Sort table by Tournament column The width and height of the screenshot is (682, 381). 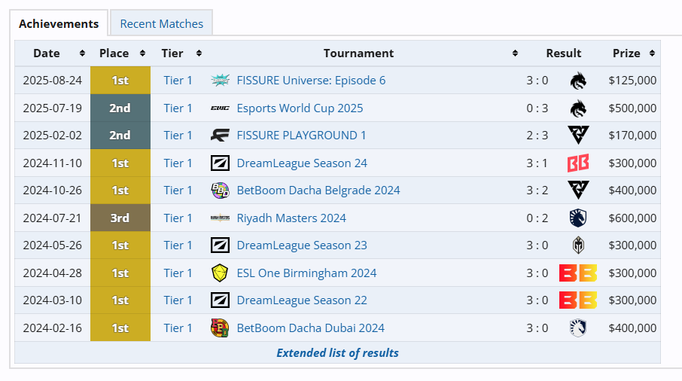pyautogui.click(x=515, y=53)
